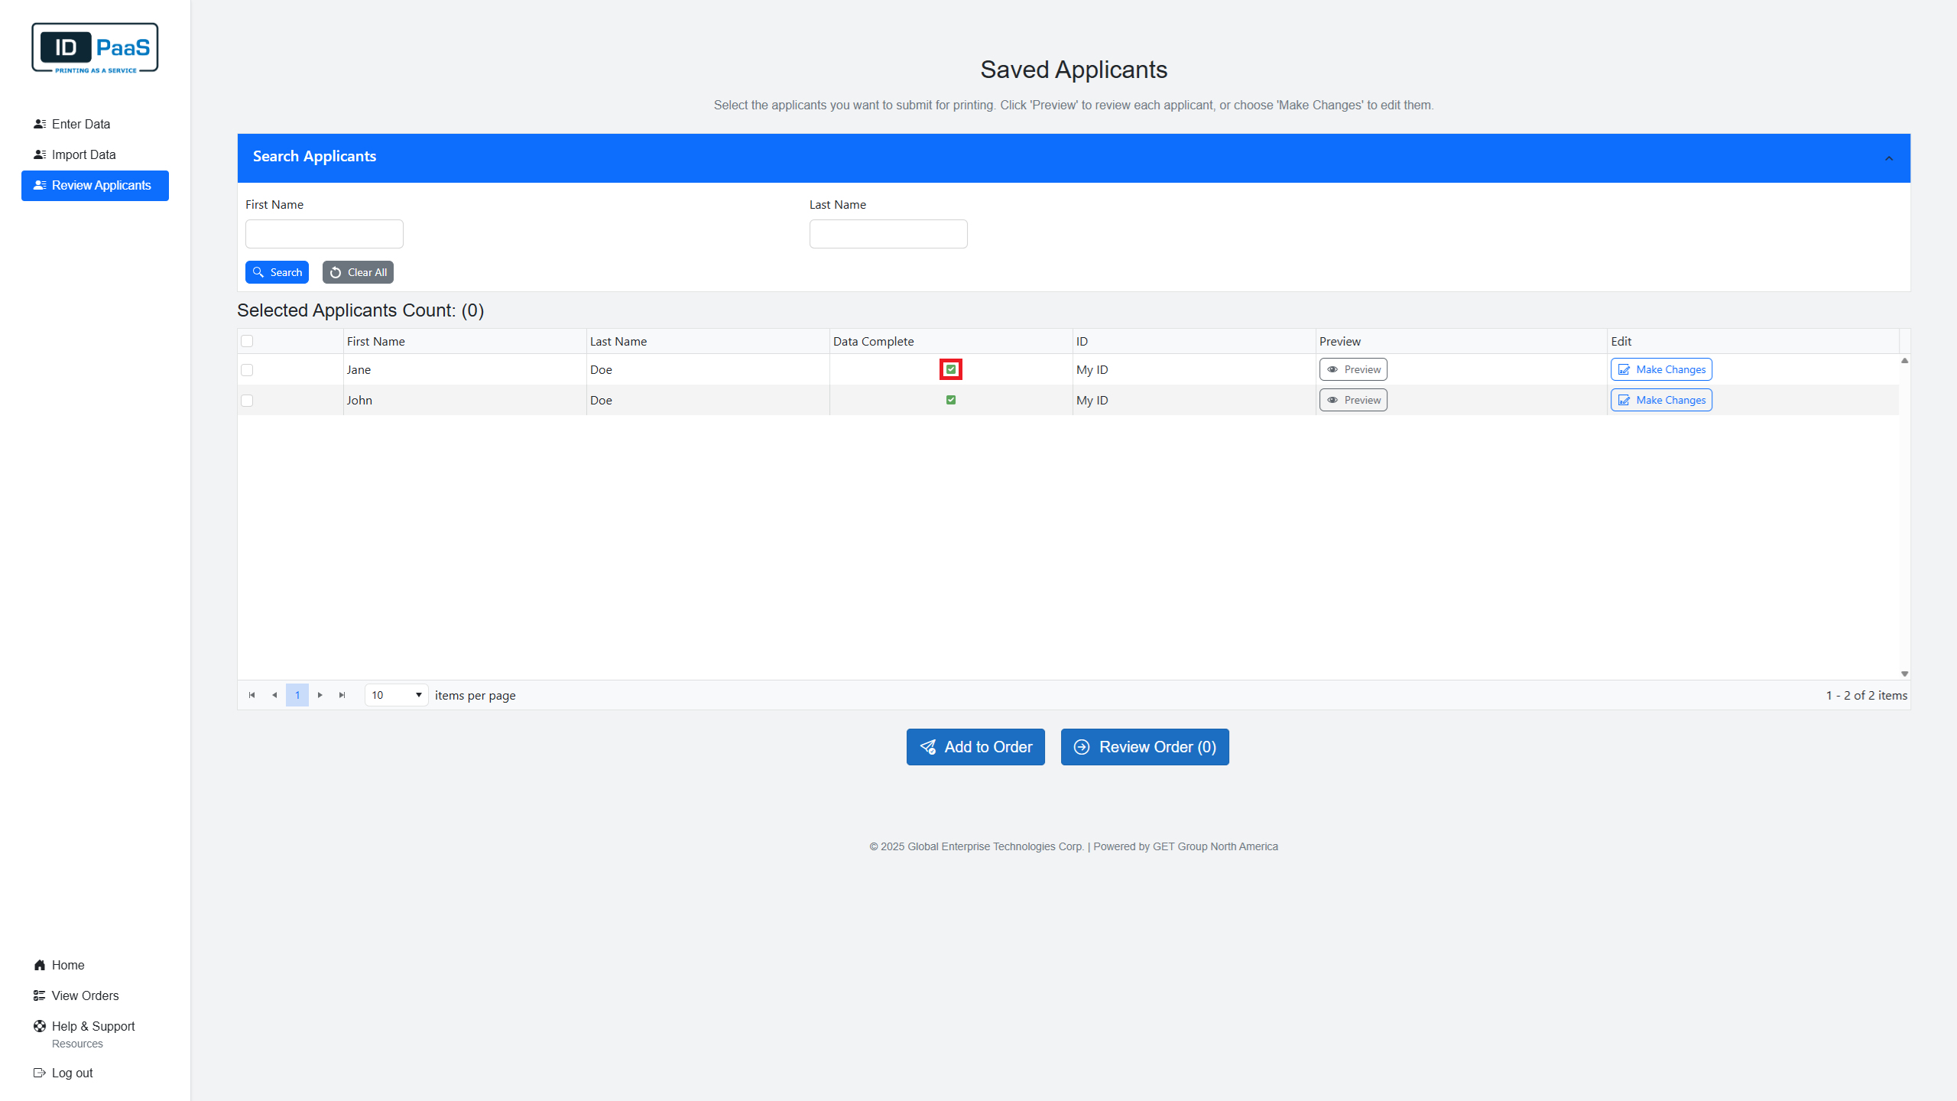Screen dimensions: 1957x1101
Task: Click John's Data Complete check icon
Action: [x=950, y=400]
